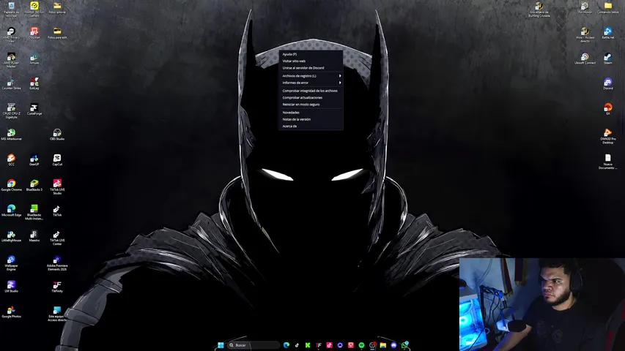Select the 'Fotos para edit' folder
Image resolution: width=625 pixels, height=351 pixels.
pyautogui.click(x=57, y=33)
